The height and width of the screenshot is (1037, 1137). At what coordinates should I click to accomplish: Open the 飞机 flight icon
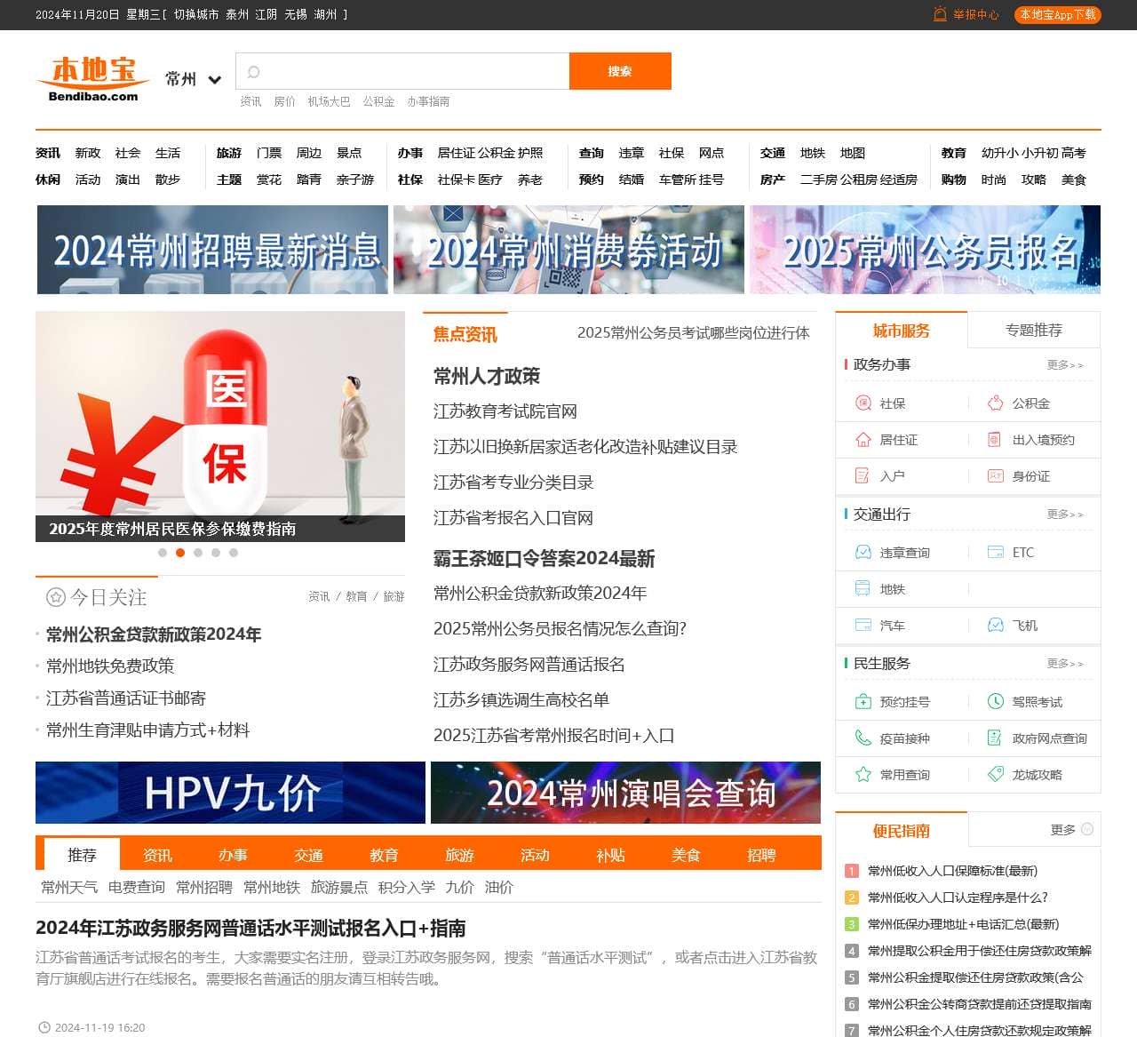point(994,625)
